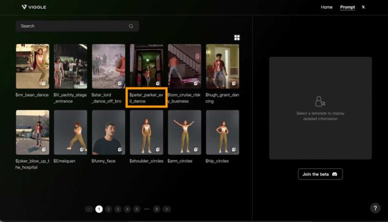Click the $peter_parker_evil_dance label text
This screenshot has width=388, height=222.
146,98
